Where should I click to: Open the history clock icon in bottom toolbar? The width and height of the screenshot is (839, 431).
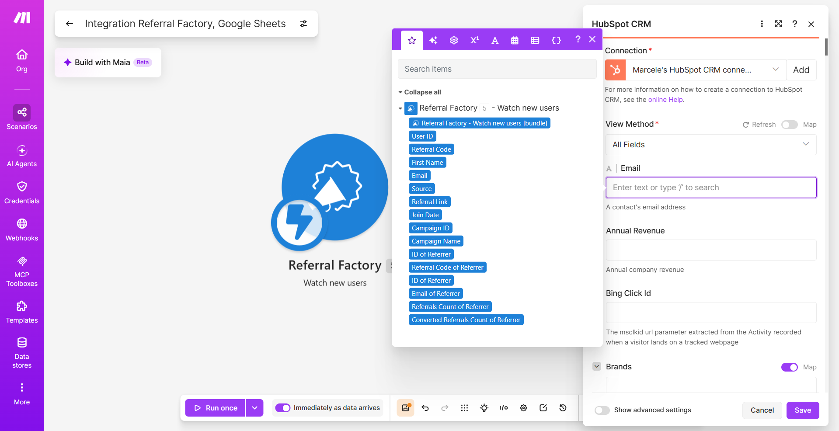click(x=563, y=408)
